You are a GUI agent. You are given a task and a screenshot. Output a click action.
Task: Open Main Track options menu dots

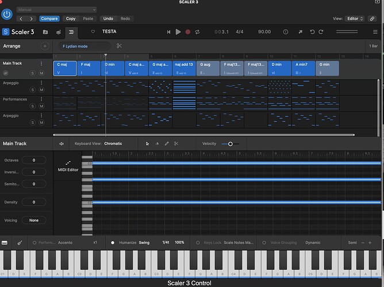(41, 64)
